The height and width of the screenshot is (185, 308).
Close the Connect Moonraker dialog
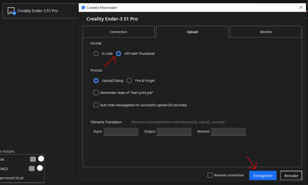(301, 7)
